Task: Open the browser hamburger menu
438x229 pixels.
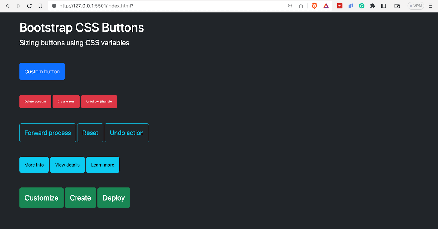Action: [x=430, y=6]
